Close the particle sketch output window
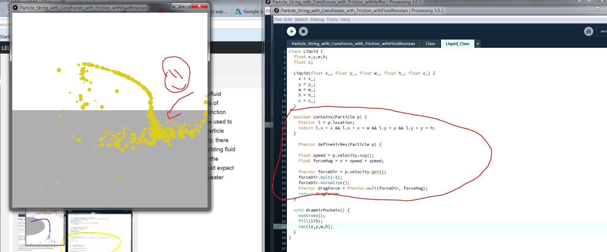Viewport: 607px width, 252px height. click(199, 6)
